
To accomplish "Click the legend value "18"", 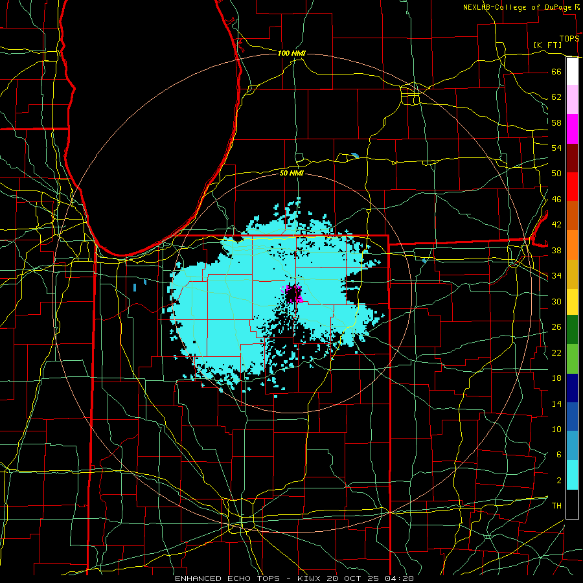I will pos(556,378).
